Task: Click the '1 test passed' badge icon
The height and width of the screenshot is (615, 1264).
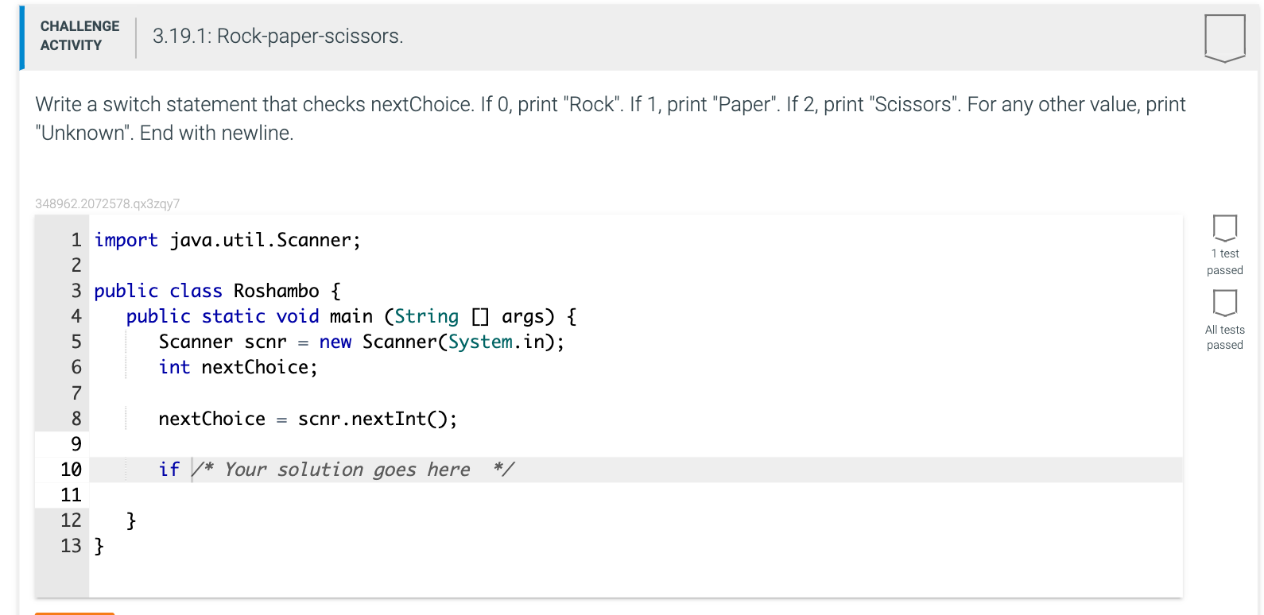Action: [x=1224, y=228]
